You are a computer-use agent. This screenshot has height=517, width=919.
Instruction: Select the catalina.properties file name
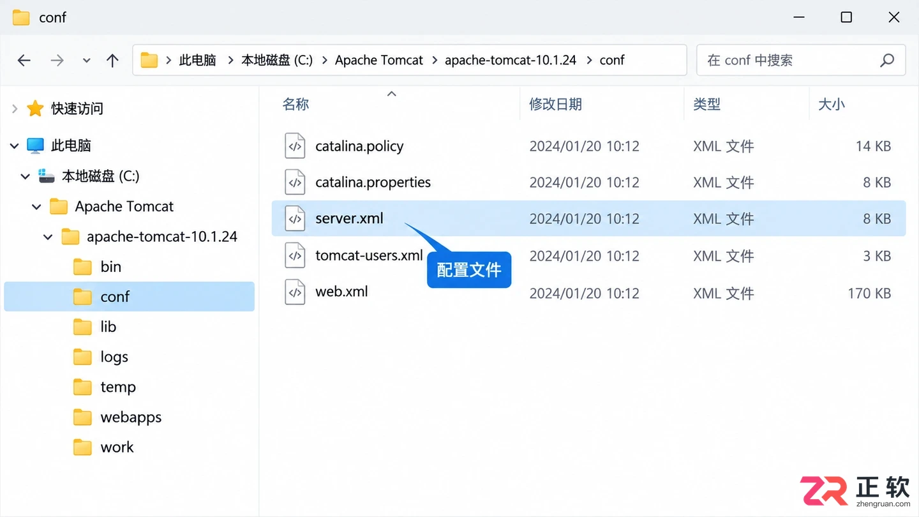pyautogui.click(x=373, y=183)
